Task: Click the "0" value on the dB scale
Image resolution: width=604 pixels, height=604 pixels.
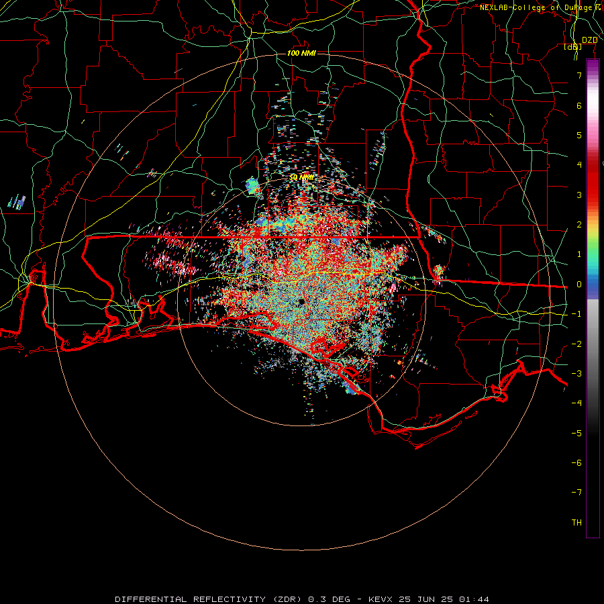Action: (579, 285)
